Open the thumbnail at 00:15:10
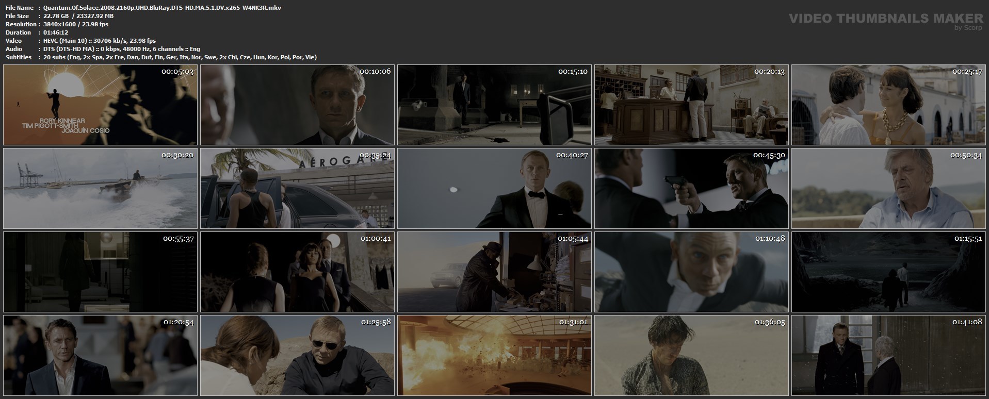Viewport: 989px width, 399px height. [x=494, y=105]
